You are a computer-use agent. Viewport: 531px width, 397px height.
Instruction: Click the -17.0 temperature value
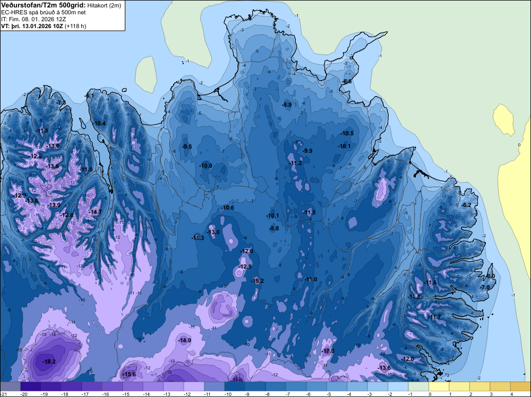tap(328, 351)
